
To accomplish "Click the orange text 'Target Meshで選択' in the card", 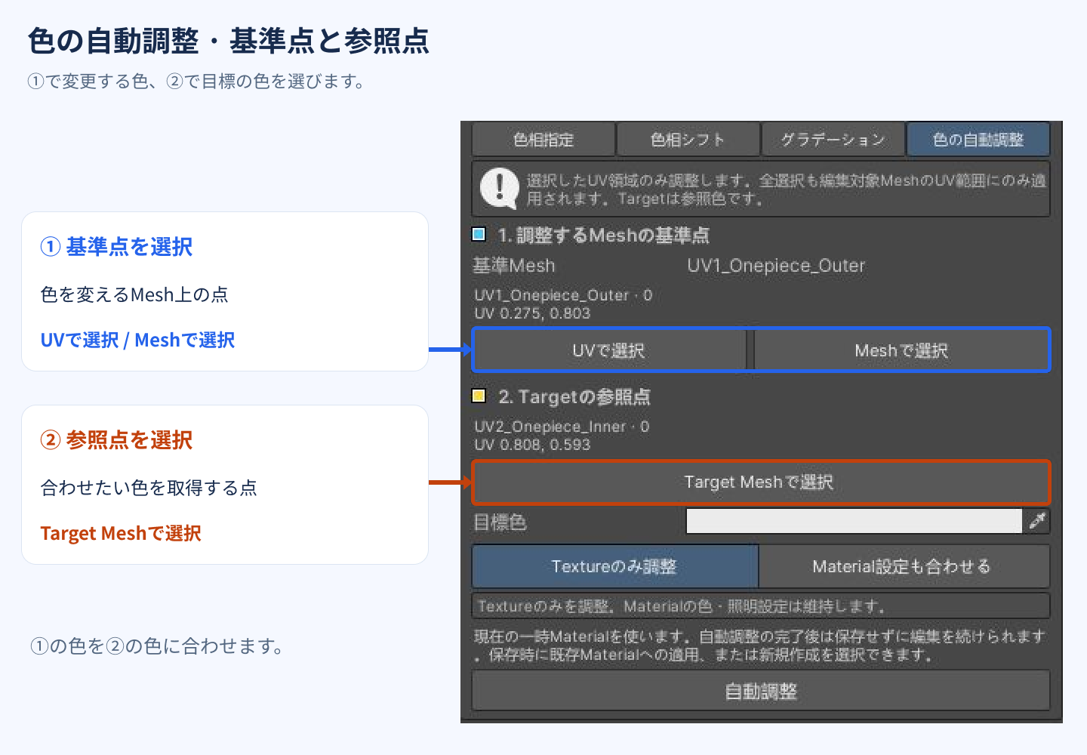I will pyautogui.click(x=121, y=534).
